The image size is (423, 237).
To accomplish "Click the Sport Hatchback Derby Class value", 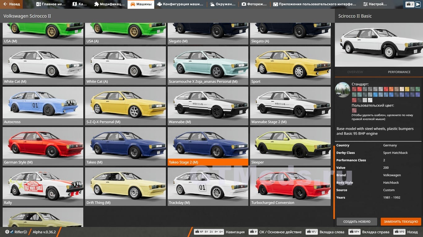I will click(x=395, y=153).
